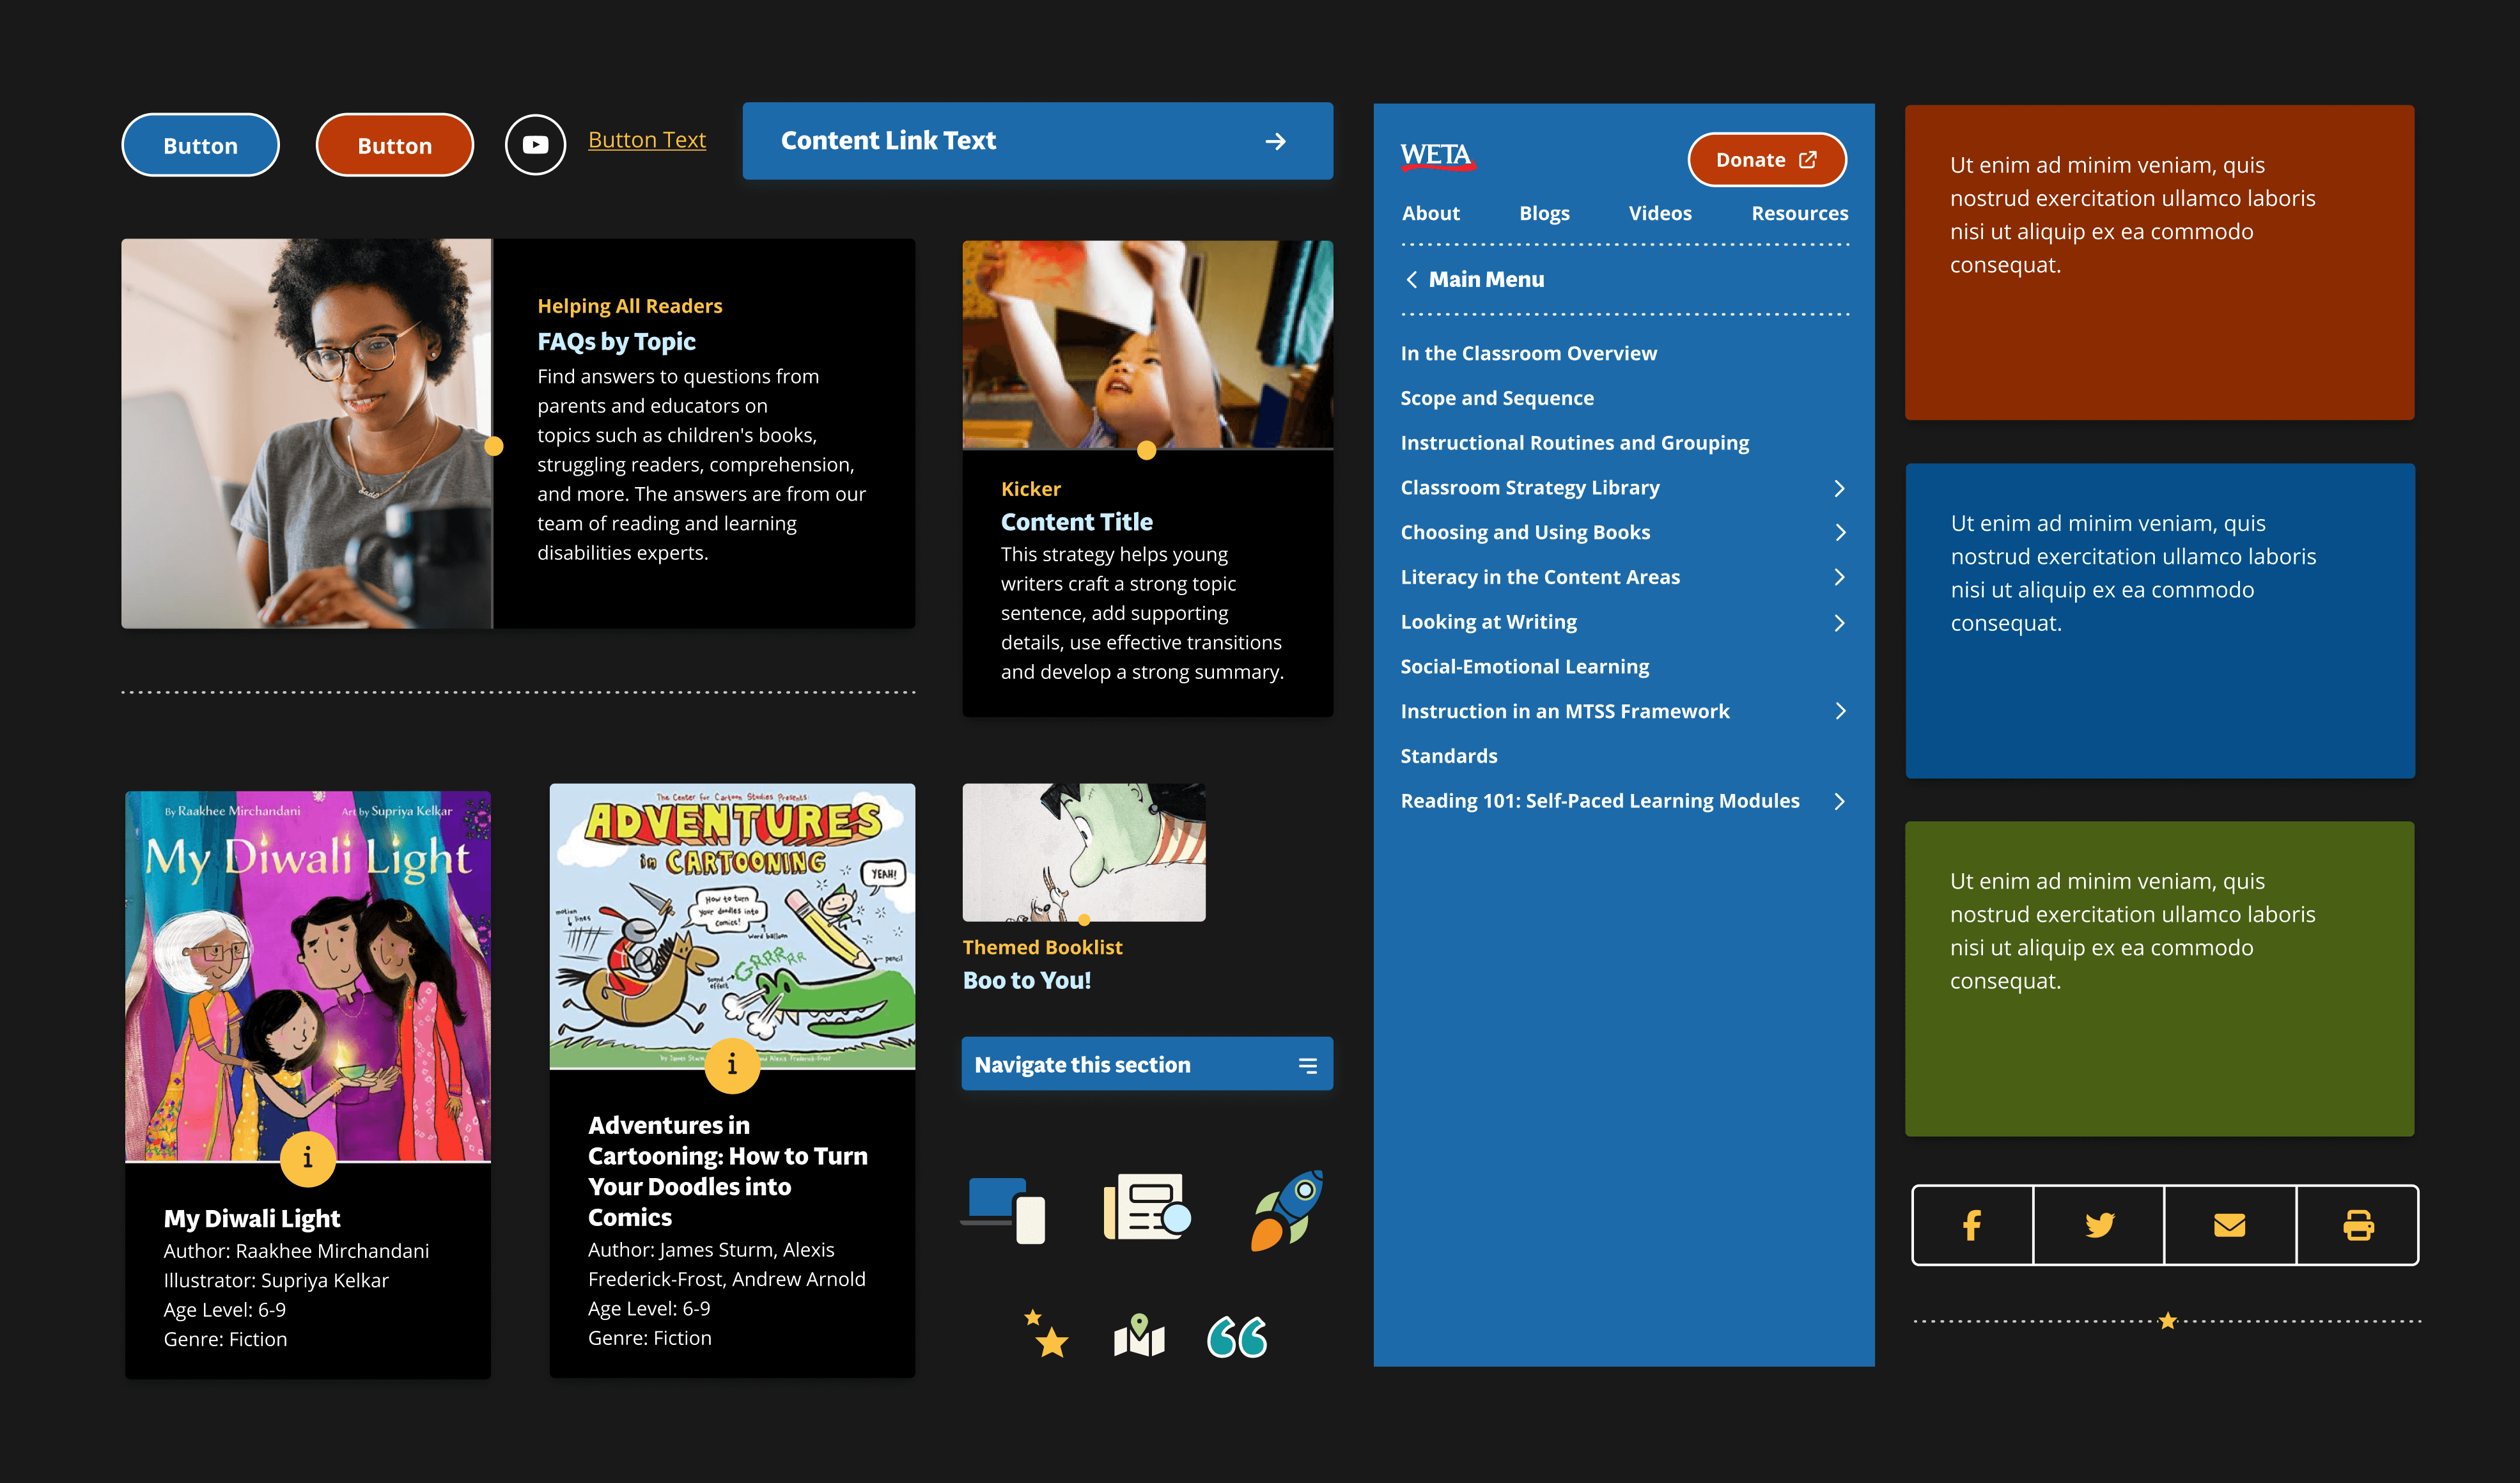Click the newspaper search icon

[x=1147, y=1208]
